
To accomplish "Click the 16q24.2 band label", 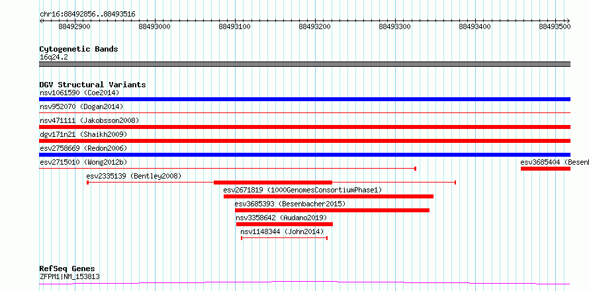I will pos(54,58).
